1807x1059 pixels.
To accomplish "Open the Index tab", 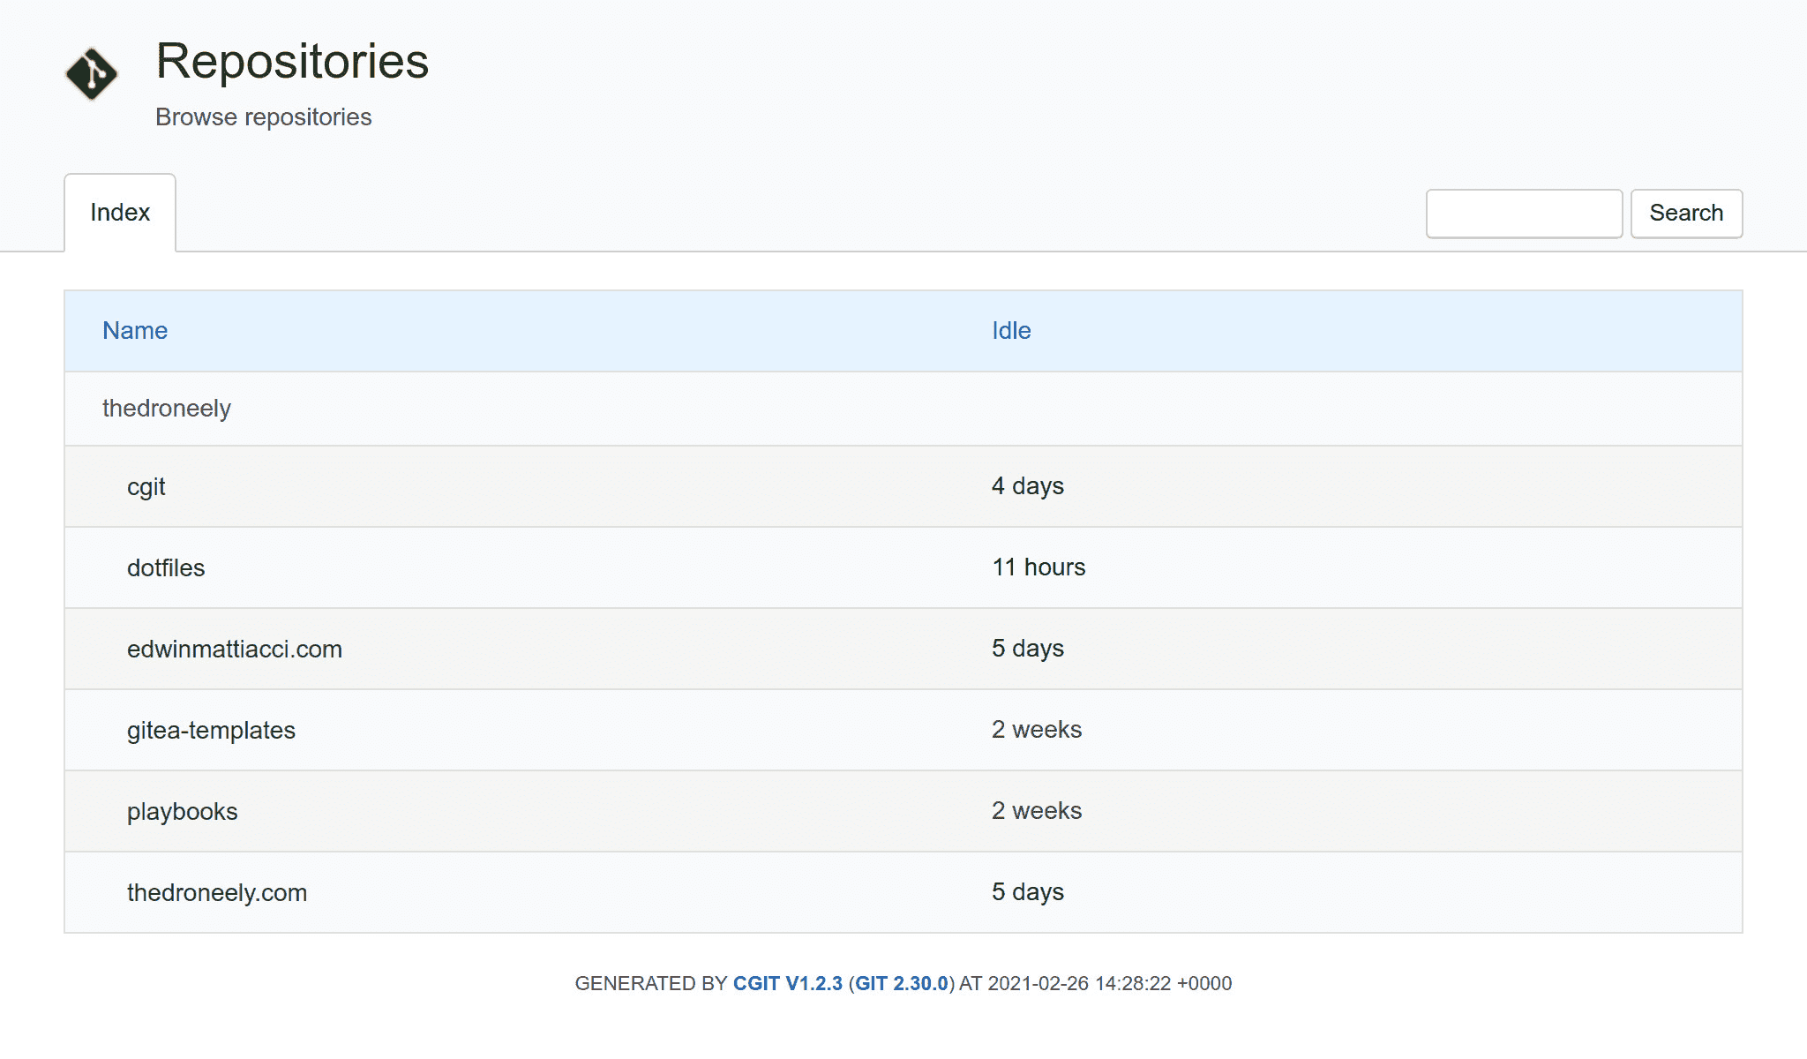I will coord(120,213).
